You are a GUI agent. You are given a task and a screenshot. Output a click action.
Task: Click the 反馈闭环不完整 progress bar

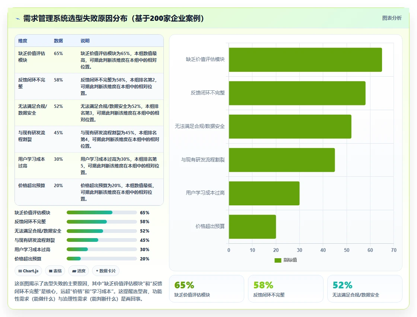click(102, 222)
